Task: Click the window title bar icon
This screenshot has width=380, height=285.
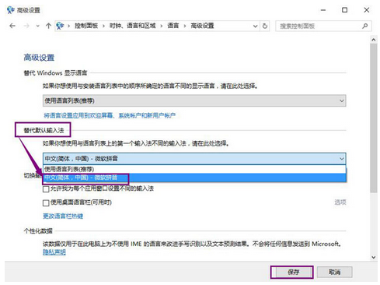Action: (x=11, y=10)
